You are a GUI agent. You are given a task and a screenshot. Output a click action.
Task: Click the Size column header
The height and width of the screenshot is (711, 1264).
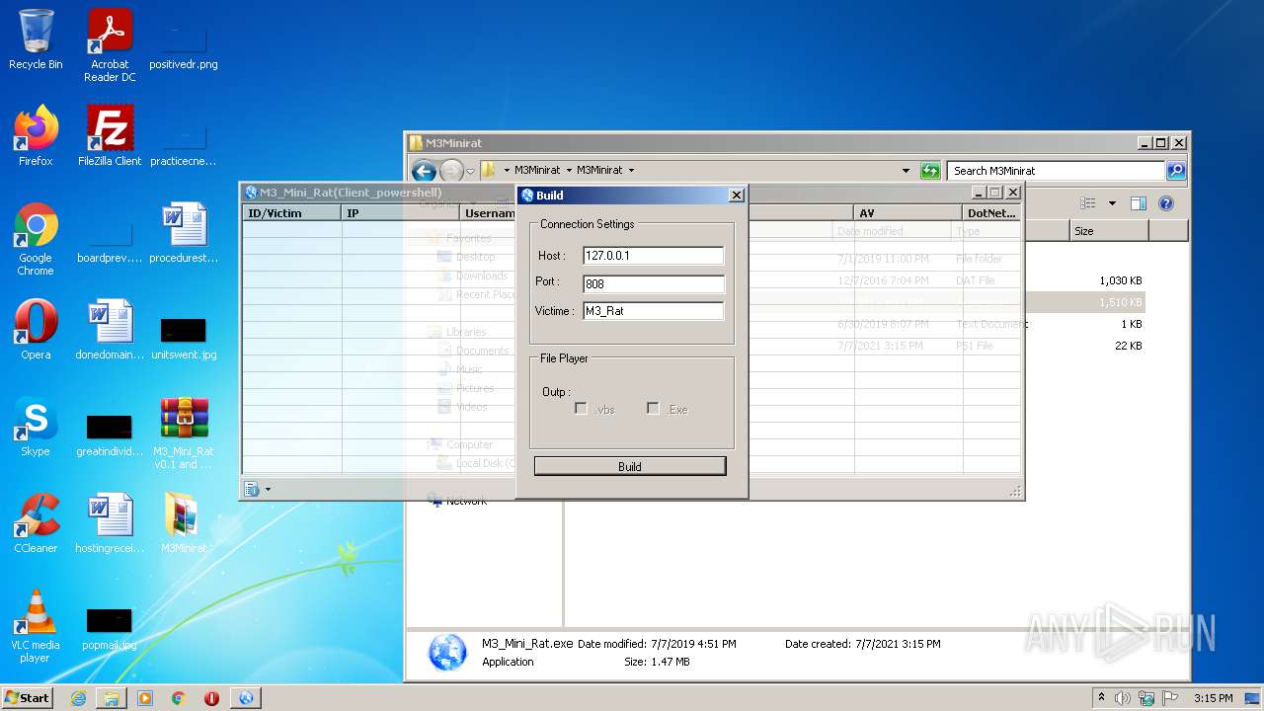click(1109, 231)
